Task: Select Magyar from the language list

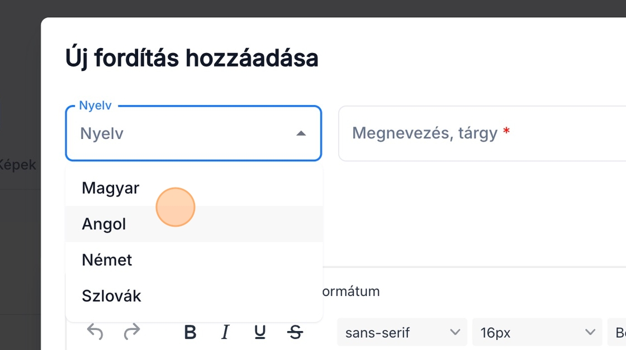Action: click(111, 188)
